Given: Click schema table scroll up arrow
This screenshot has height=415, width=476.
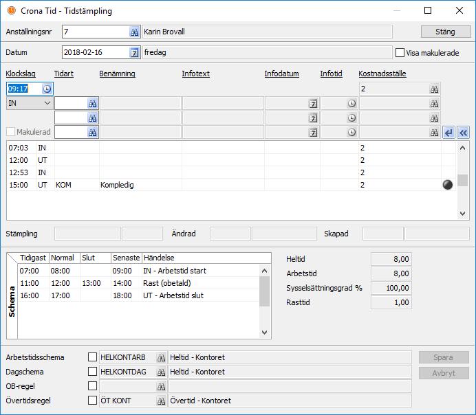Looking at the screenshot, I should click(264, 271).
